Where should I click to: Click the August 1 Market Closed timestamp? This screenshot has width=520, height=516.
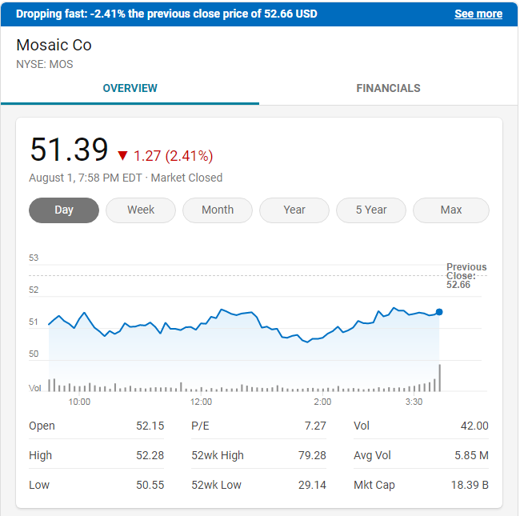tap(126, 178)
